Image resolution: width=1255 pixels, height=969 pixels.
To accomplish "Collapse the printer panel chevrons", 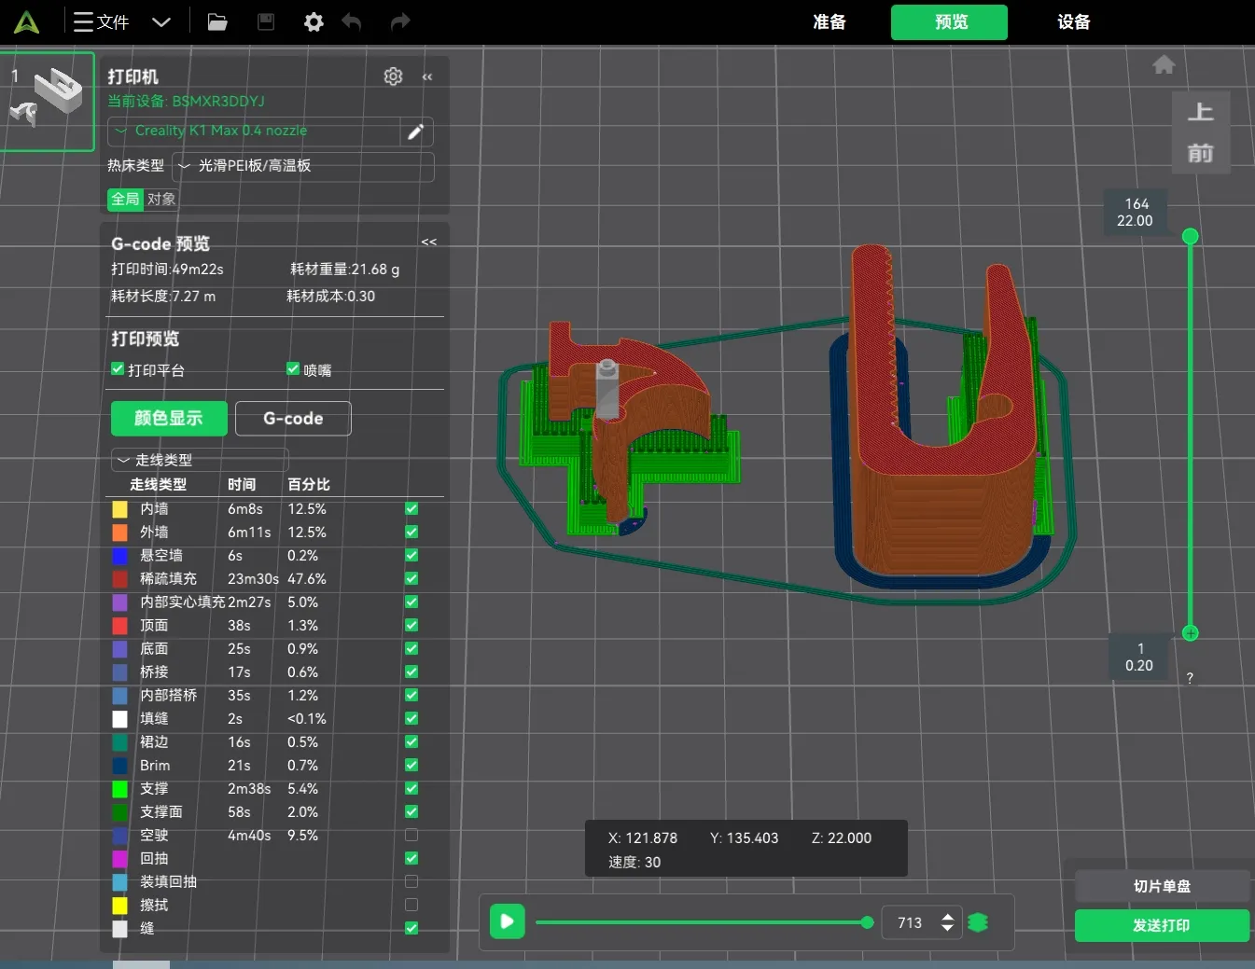I will pyautogui.click(x=427, y=77).
